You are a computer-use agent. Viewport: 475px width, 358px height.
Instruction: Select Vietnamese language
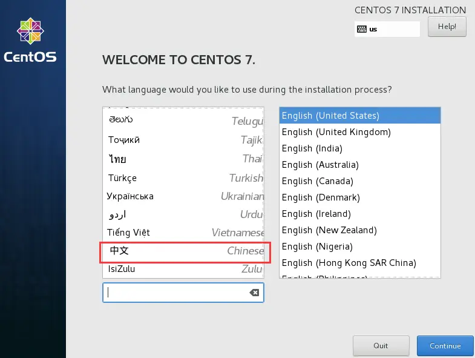(183, 233)
